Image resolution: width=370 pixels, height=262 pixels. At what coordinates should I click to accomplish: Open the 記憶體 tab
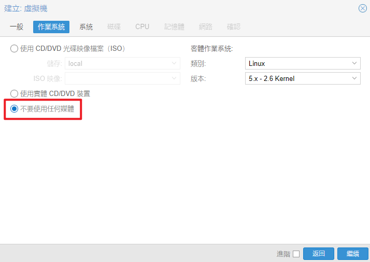click(x=174, y=26)
